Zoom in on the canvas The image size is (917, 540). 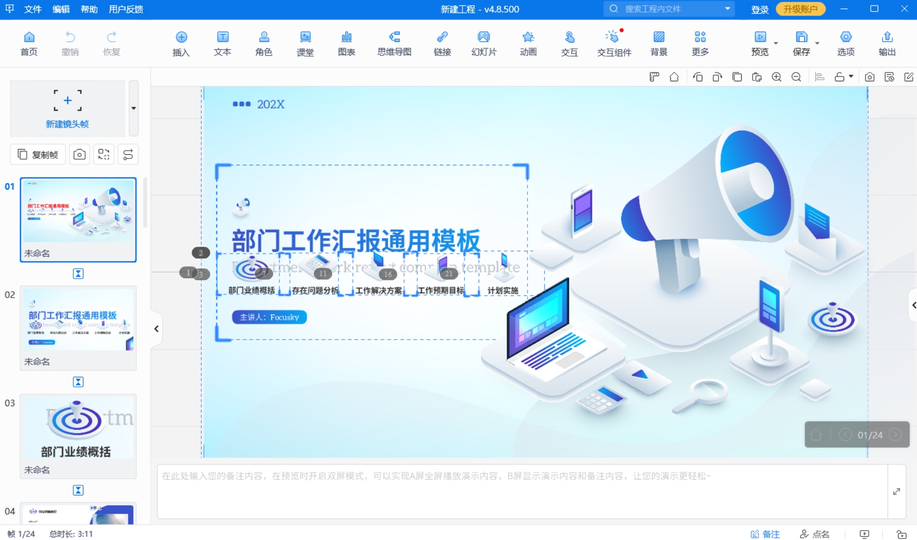(776, 77)
